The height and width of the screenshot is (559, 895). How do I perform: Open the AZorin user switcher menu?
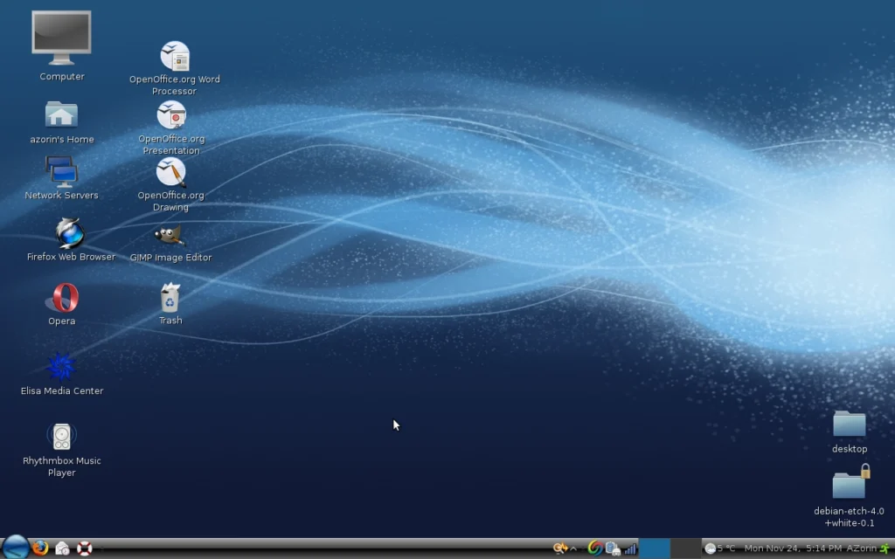coord(861,549)
